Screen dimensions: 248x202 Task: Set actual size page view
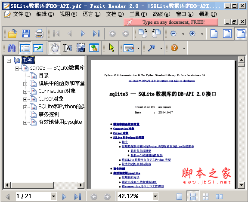tap(214, 34)
